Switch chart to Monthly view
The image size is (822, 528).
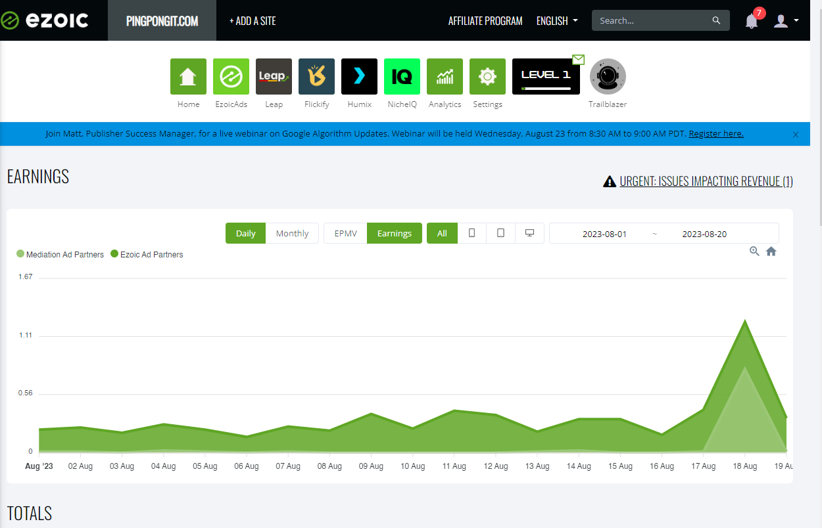(x=292, y=233)
